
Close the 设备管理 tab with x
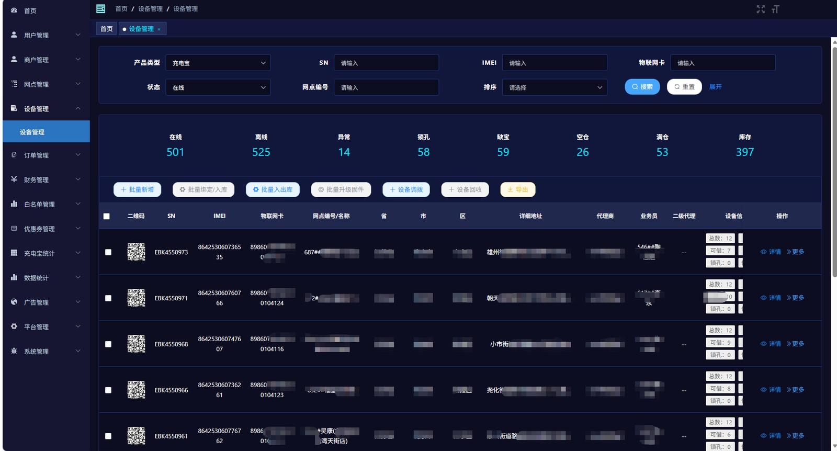tap(159, 29)
